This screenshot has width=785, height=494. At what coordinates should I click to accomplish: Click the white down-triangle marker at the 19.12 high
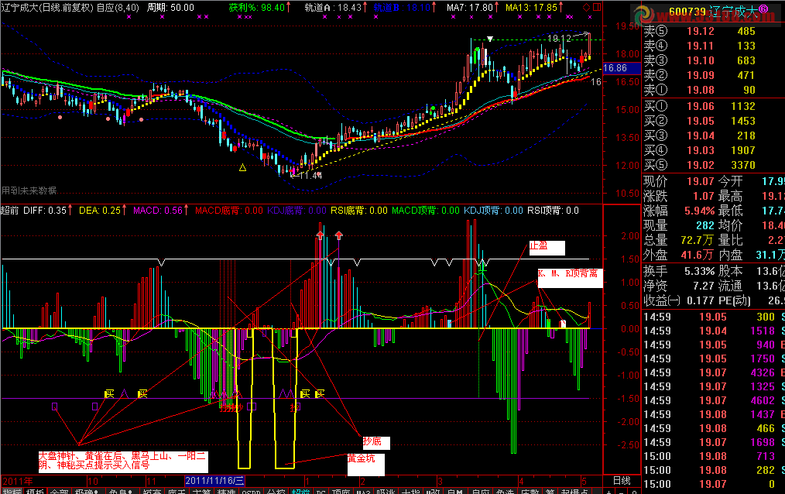(x=490, y=39)
